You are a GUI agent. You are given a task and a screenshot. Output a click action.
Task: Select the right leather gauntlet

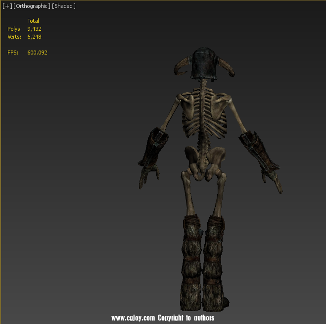click(256, 151)
